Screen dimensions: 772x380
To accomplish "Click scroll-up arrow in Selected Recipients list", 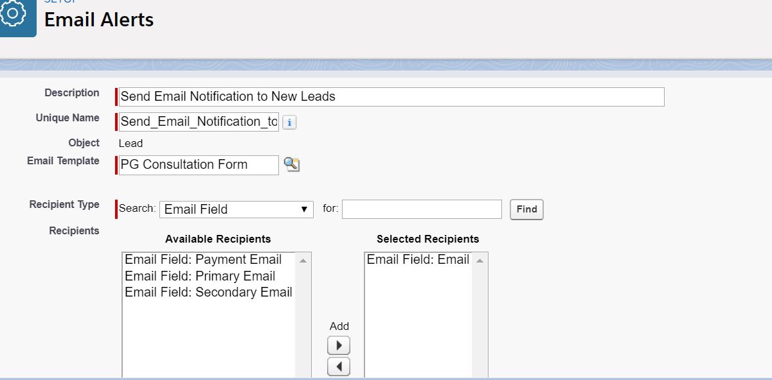I will 480,260.
